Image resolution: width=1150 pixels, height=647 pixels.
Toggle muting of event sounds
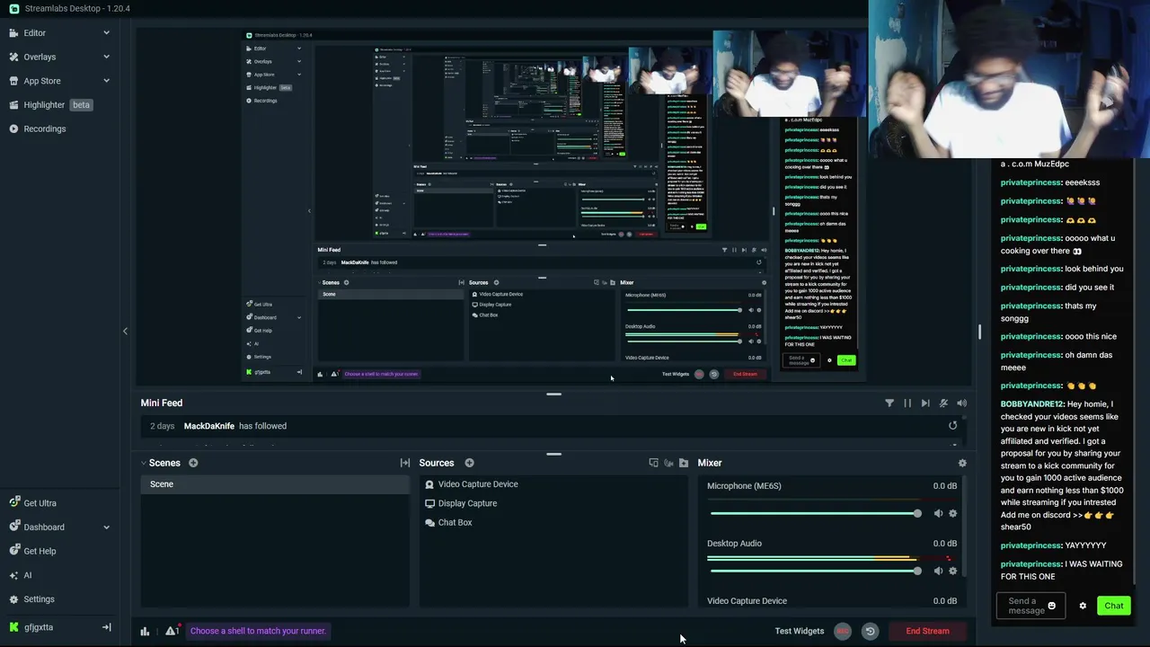(x=943, y=403)
